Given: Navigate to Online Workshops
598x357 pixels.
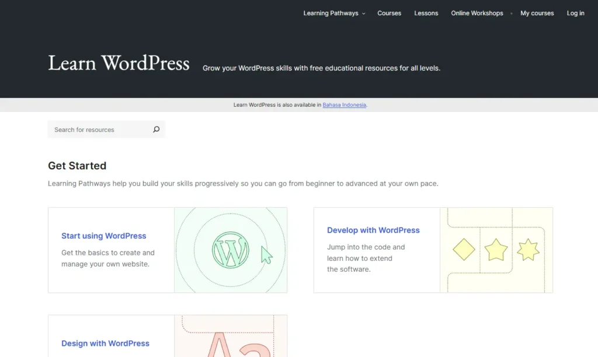Looking at the screenshot, I should 477,13.
